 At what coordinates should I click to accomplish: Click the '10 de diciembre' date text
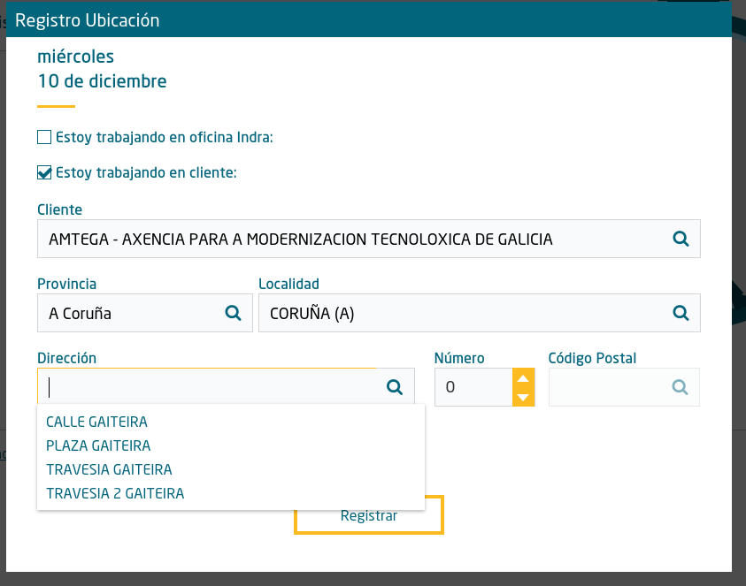point(103,81)
